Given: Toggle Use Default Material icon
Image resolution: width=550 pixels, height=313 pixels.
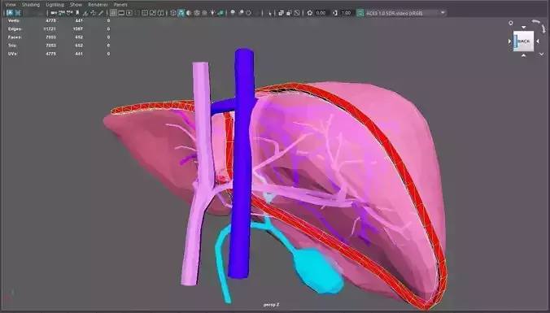Looking at the screenshot, I should click(189, 13).
